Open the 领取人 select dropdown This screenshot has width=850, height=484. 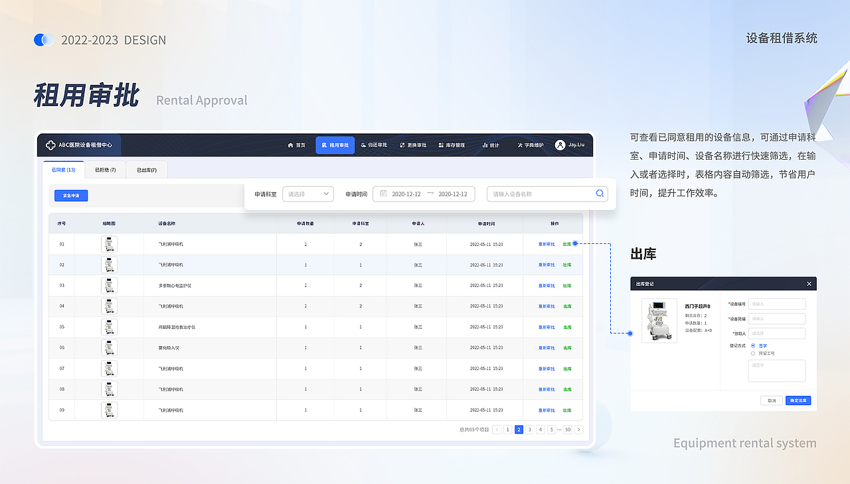tap(777, 333)
